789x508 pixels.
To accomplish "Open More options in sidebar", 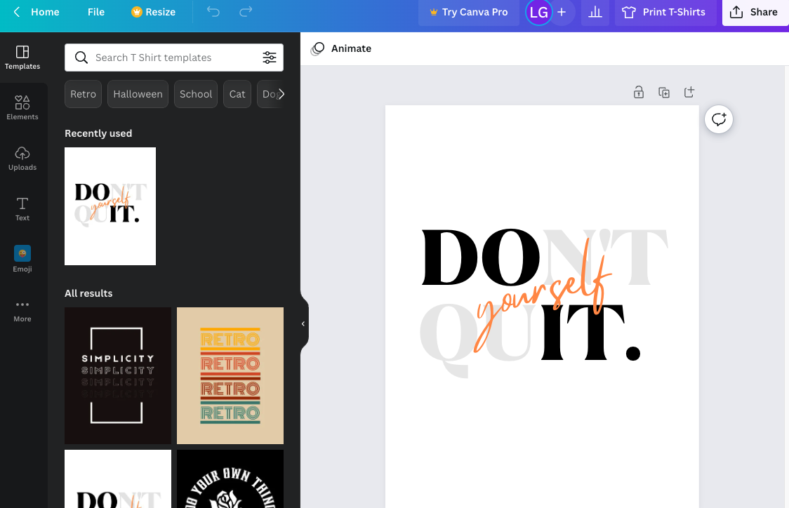I will tap(22, 310).
